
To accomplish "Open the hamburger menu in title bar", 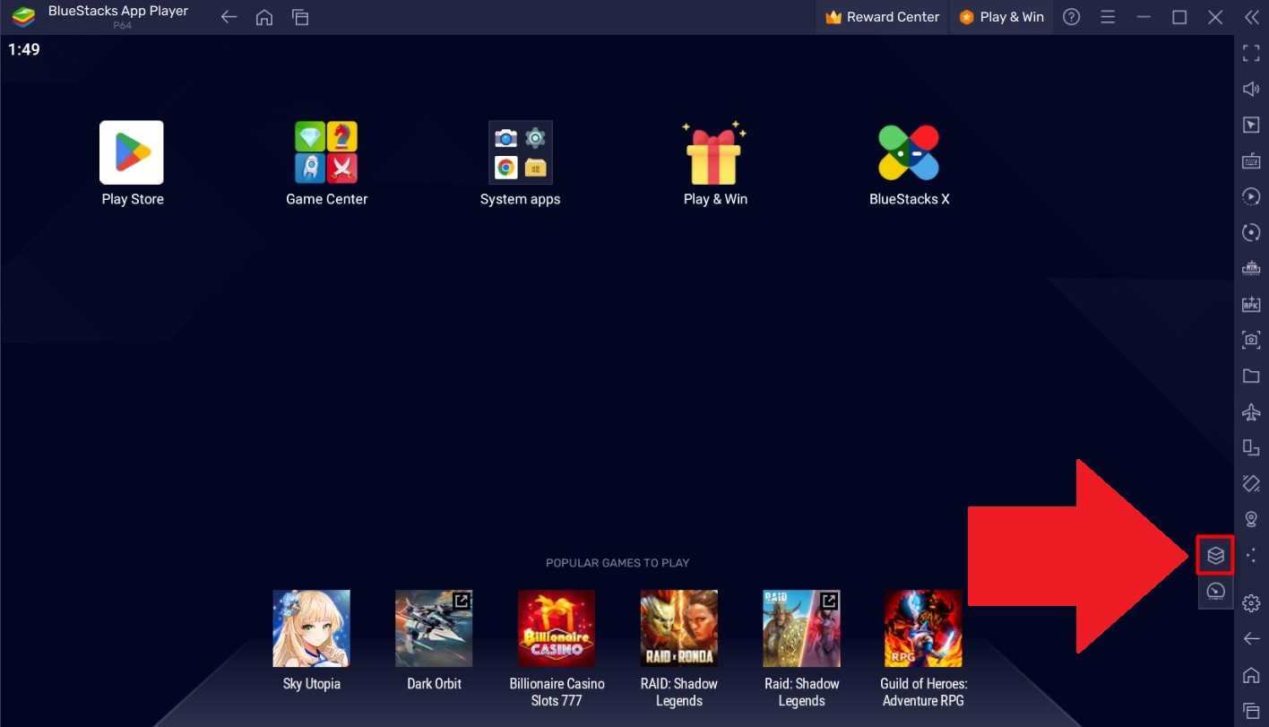I will [x=1108, y=17].
